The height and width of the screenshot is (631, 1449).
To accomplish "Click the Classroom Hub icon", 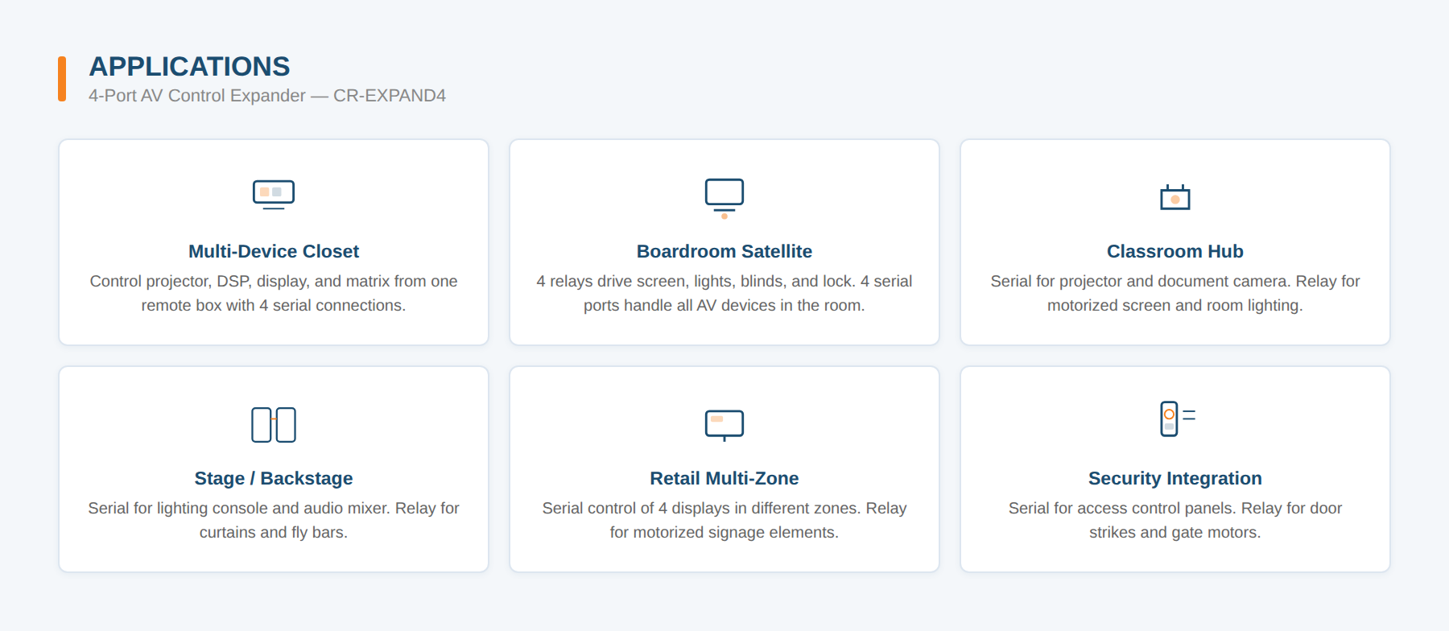I will (x=1175, y=196).
